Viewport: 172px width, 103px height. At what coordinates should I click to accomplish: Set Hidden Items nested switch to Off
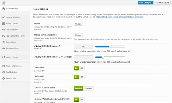coord(82,100)
